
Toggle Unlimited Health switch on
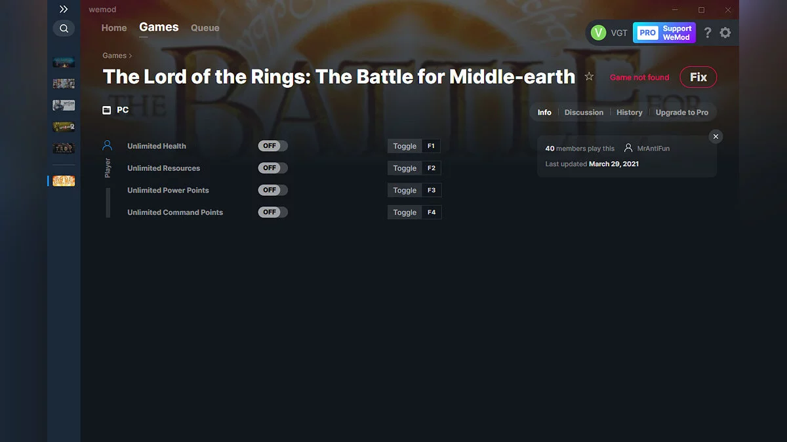[x=273, y=146]
